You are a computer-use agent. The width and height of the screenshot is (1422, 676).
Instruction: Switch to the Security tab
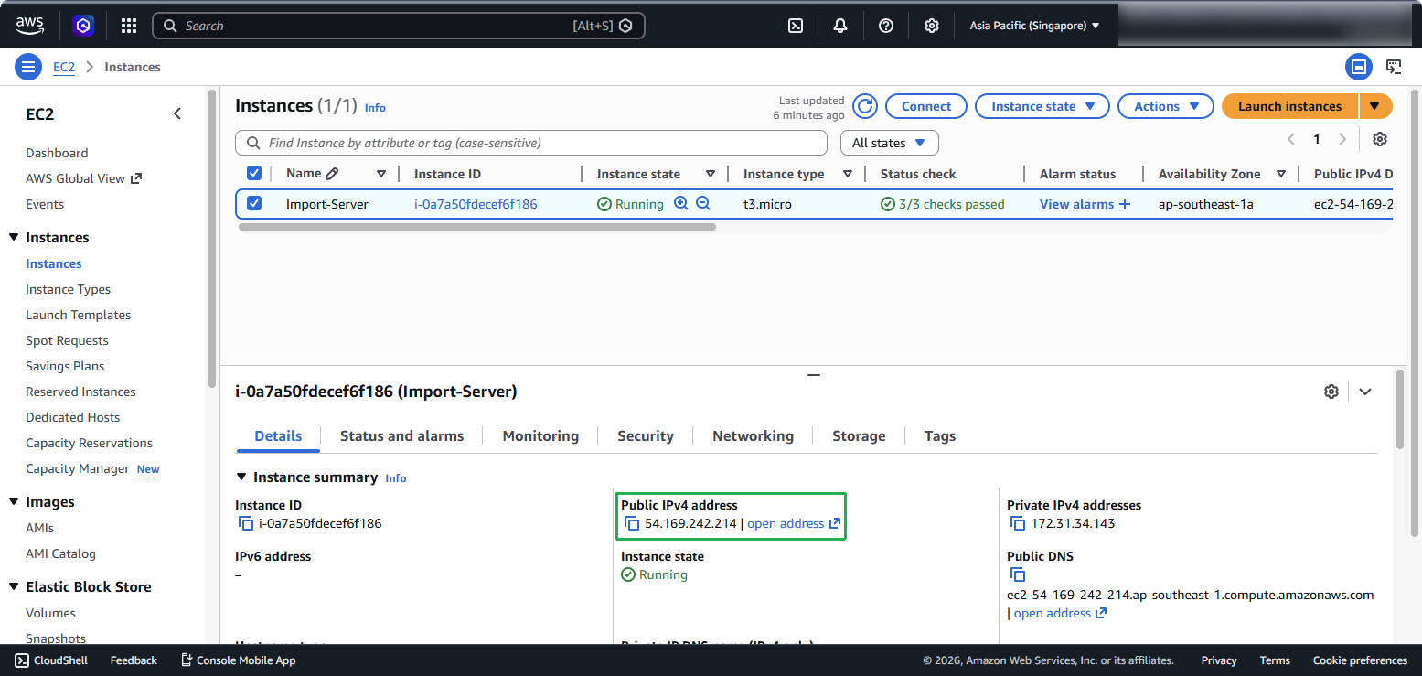click(646, 435)
